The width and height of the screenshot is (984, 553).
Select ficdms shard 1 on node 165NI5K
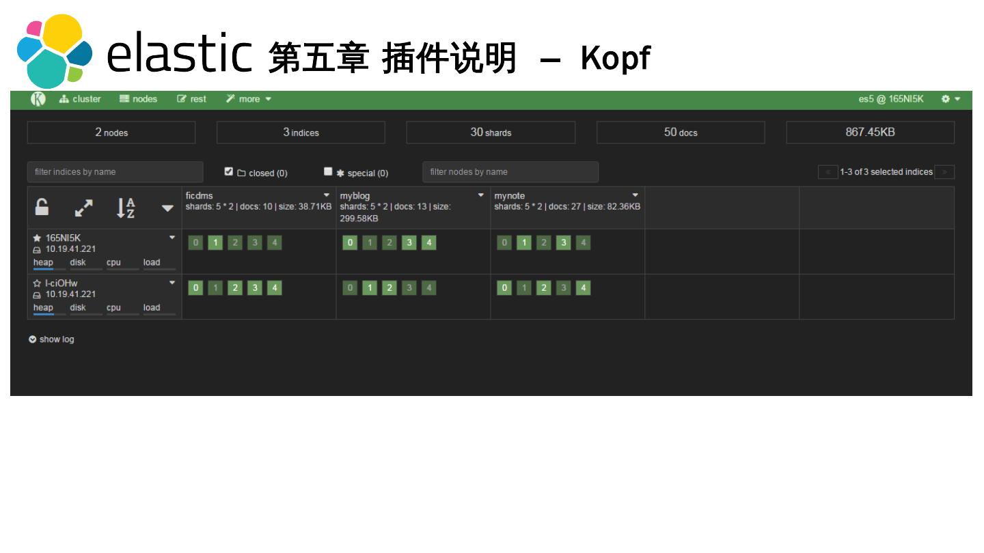pos(215,242)
